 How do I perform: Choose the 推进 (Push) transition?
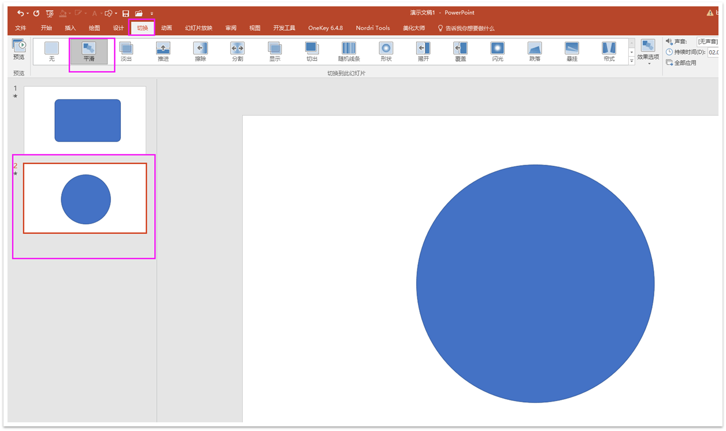click(164, 51)
